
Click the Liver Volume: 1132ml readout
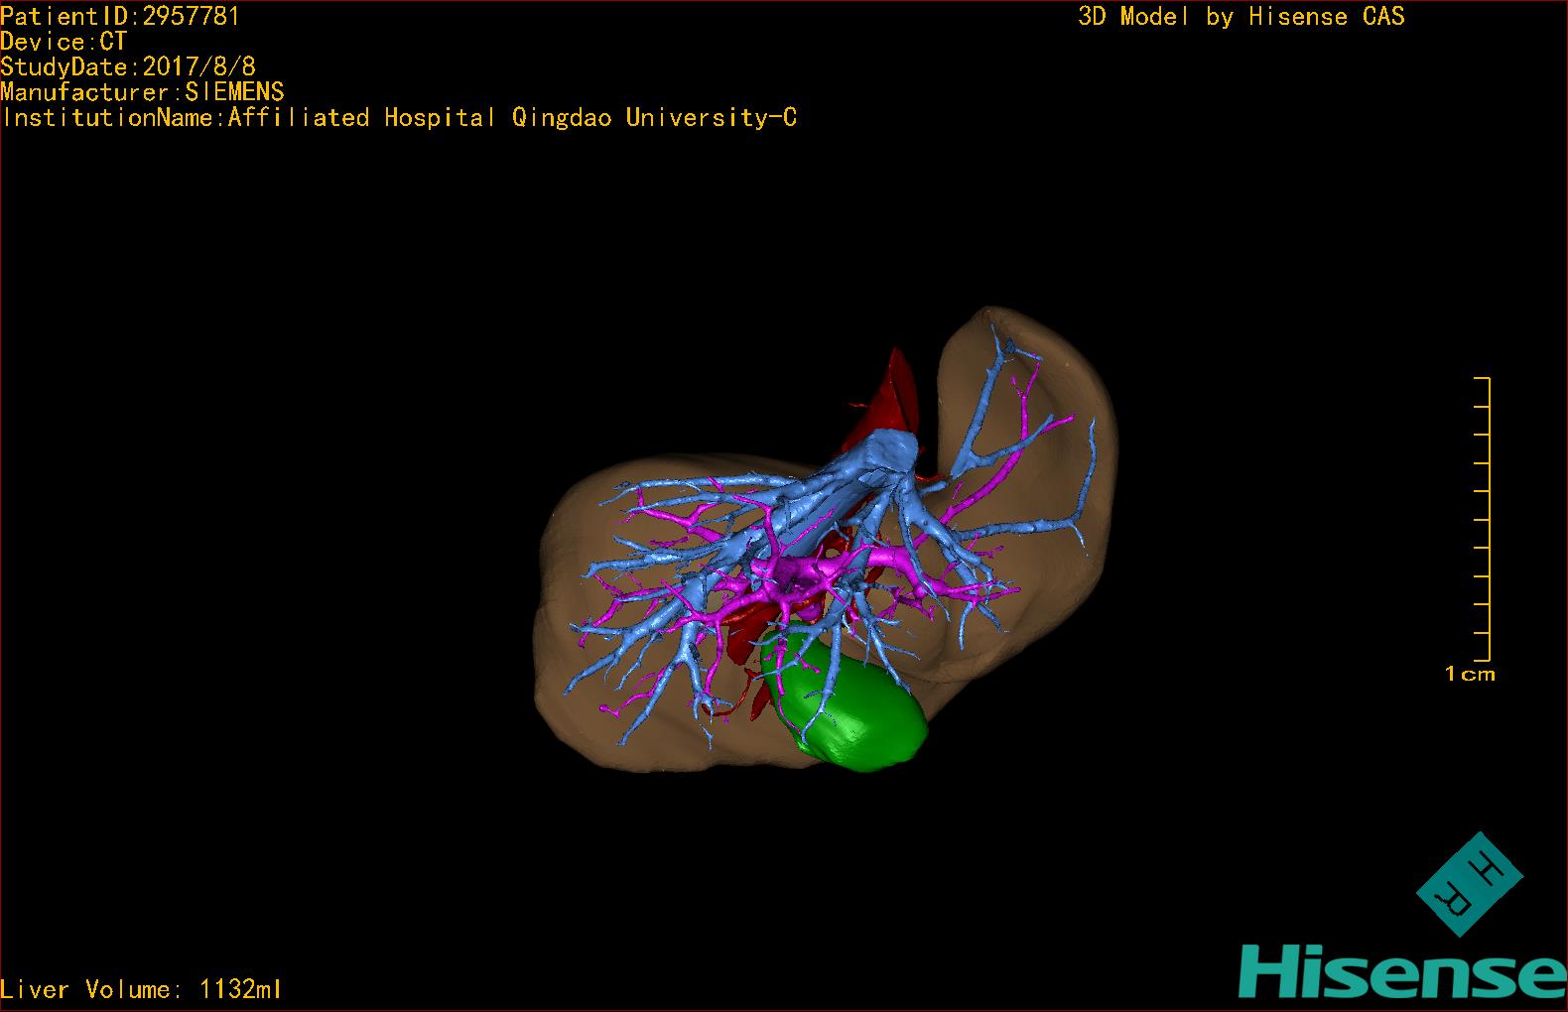coord(142,989)
